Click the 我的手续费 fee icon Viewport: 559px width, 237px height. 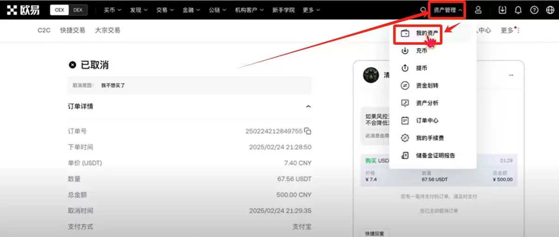coord(405,138)
